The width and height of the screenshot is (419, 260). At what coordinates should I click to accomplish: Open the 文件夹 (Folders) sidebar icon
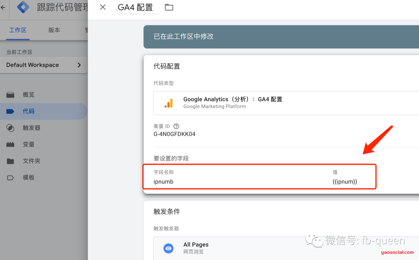click(x=10, y=161)
